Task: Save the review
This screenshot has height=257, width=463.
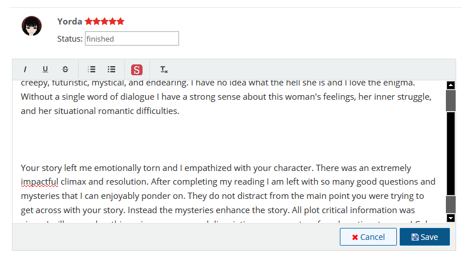Action: 424,237
